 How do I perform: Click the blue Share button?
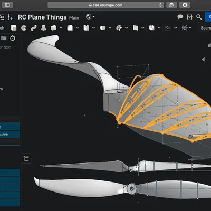pyautogui.click(x=208, y=17)
